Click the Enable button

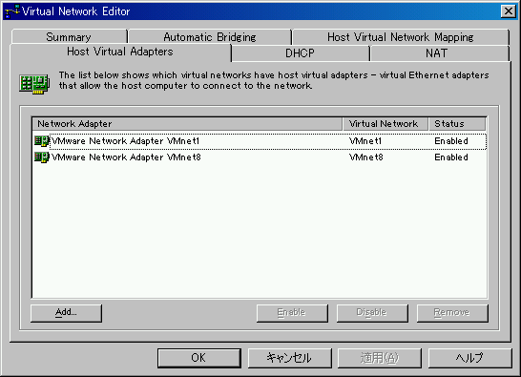pos(292,313)
